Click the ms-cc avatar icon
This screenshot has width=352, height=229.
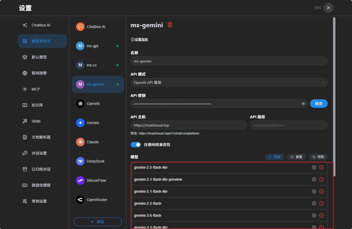click(x=80, y=65)
